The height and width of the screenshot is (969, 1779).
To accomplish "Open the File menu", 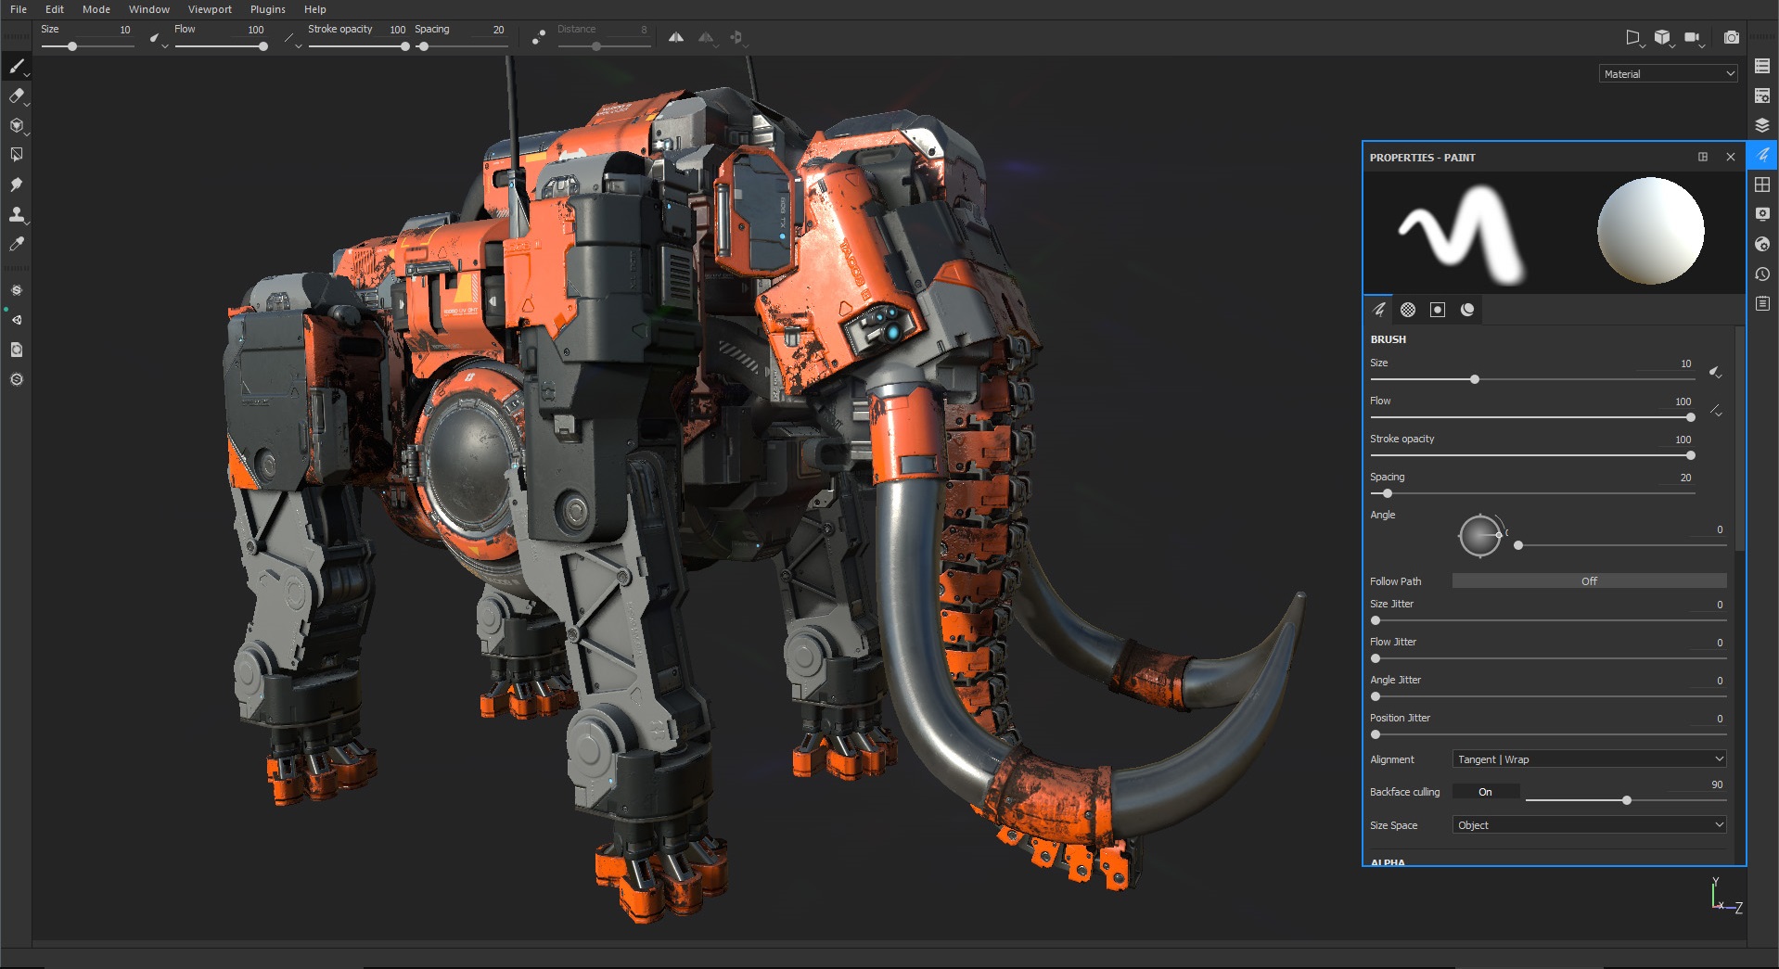I will [19, 9].
